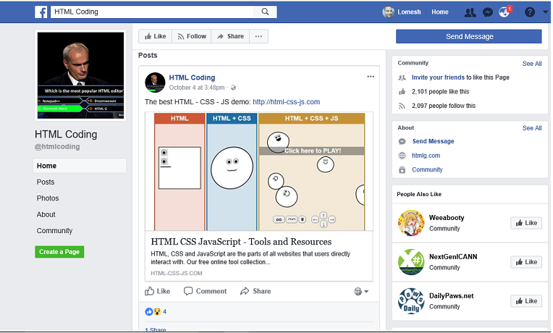Select Community in the left sidebar

(x=55, y=231)
